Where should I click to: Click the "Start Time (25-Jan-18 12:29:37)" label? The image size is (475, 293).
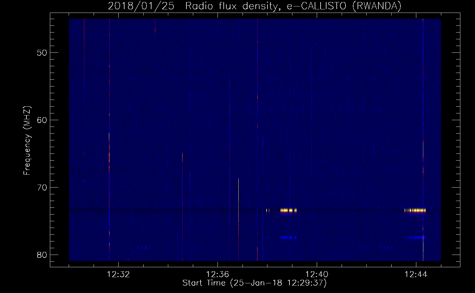pyautogui.click(x=255, y=283)
